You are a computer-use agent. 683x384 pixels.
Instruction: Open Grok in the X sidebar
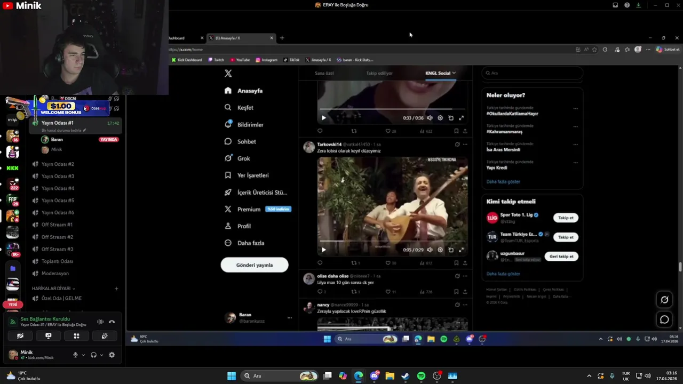[x=237, y=158]
